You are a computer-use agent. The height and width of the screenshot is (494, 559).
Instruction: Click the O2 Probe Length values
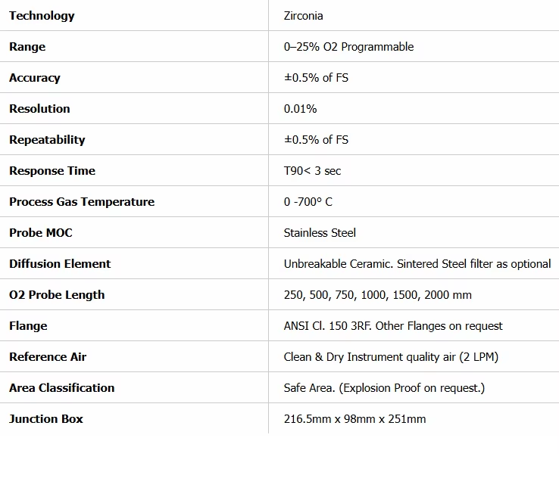pos(377,295)
